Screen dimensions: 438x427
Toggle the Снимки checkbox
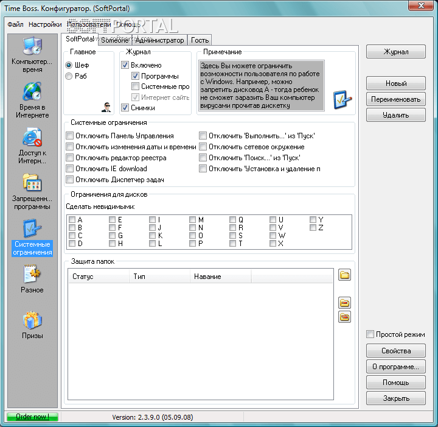click(125, 108)
